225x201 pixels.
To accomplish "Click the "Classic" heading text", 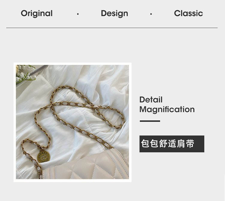I will tap(188, 13).
